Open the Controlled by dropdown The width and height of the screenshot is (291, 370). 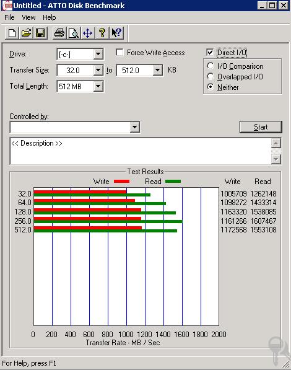pos(134,128)
